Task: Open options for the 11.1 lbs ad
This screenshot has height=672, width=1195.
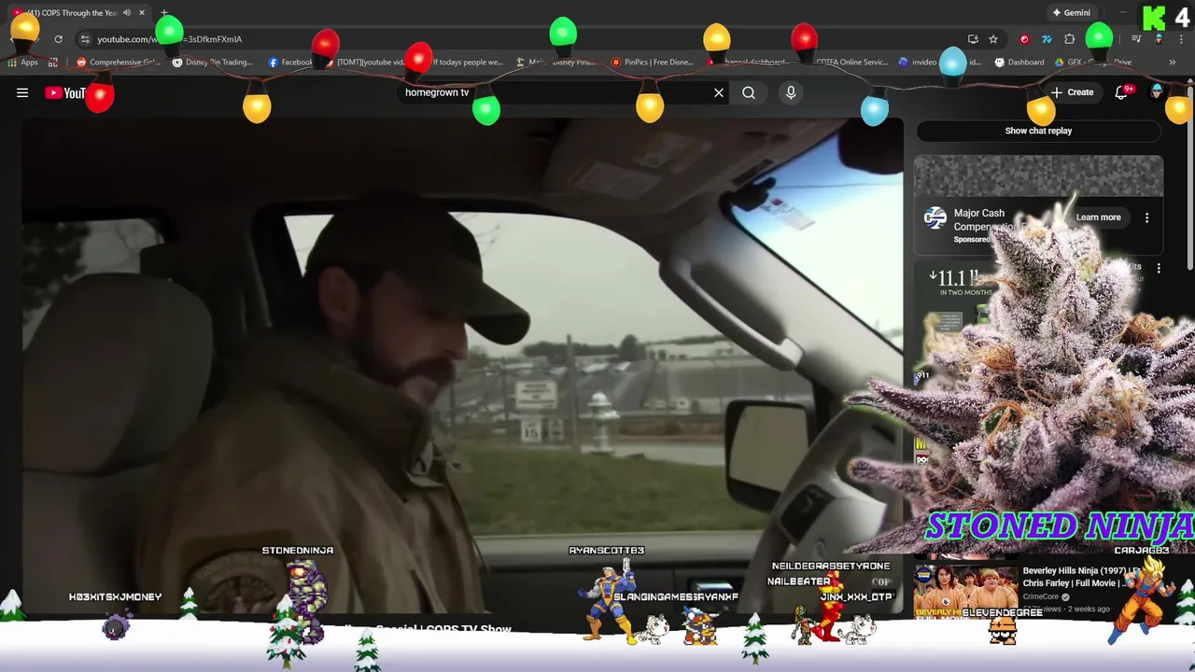Action: click(1159, 268)
